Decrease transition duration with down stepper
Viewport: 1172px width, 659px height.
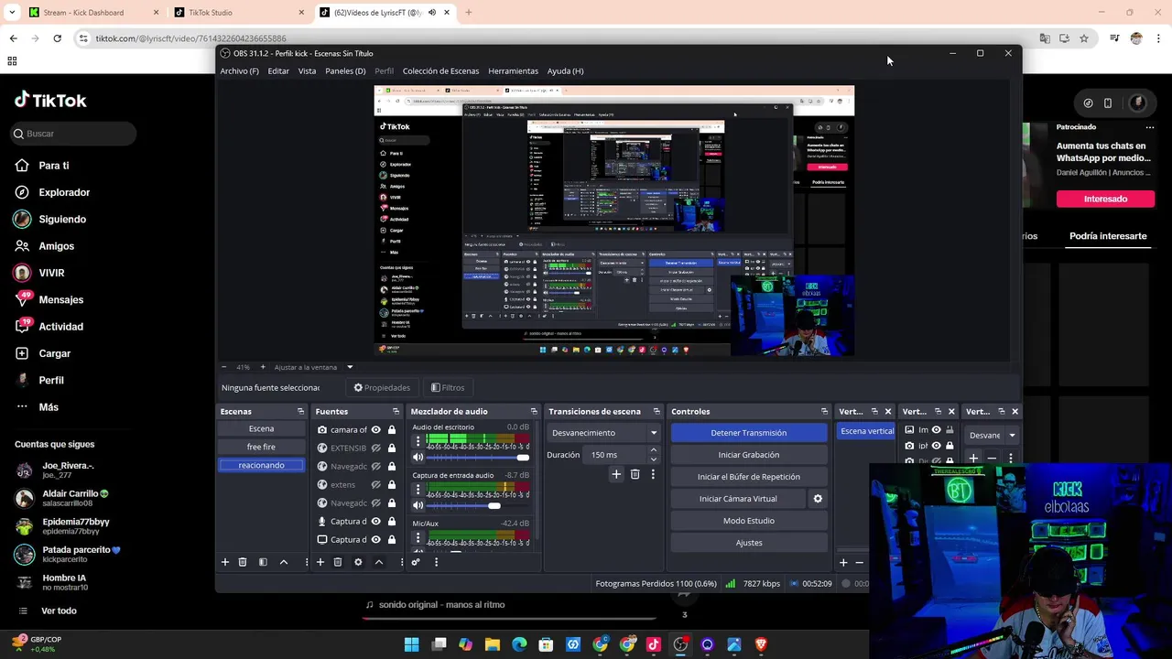[653, 459]
